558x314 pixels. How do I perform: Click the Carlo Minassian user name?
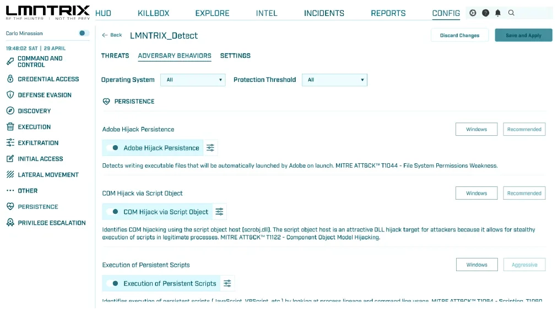click(24, 33)
